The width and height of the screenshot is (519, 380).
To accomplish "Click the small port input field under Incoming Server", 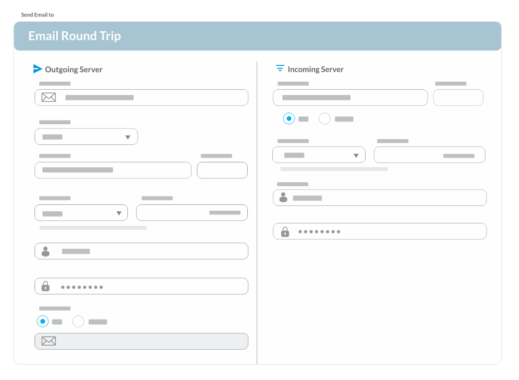I will point(458,97).
